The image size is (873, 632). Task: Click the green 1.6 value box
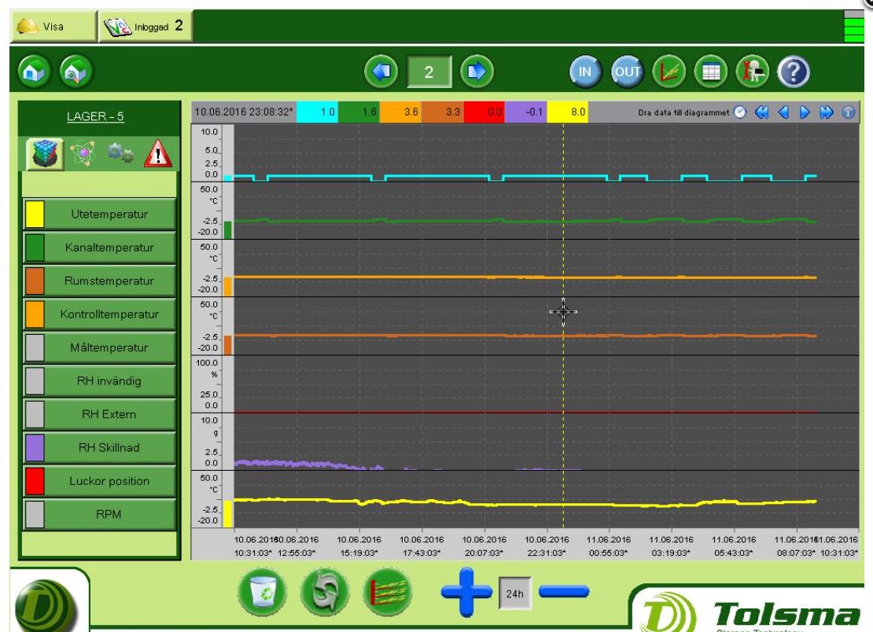pyautogui.click(x=359, y=112)
